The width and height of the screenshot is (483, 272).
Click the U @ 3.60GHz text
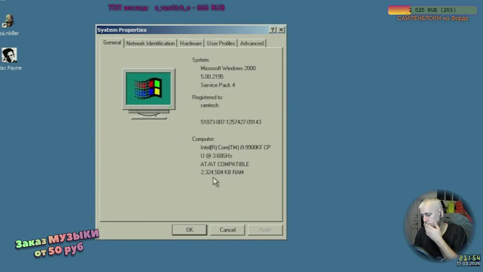coord(216,156)
